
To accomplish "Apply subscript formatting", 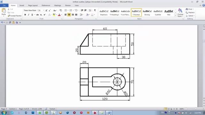I will coord(41,15).
